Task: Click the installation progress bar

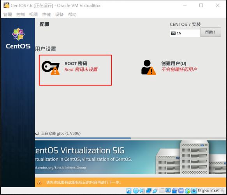Action: [130, 138]
